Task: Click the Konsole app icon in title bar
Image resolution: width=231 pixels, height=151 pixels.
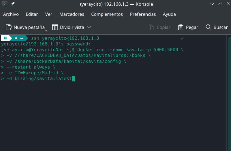Action: 5,4
